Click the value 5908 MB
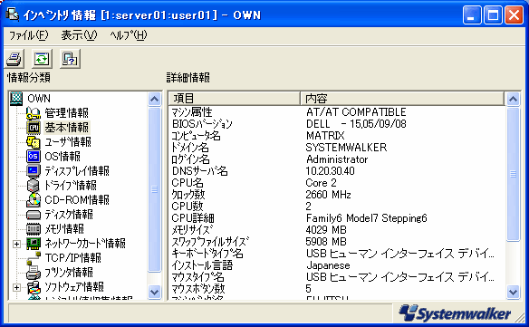 [326, 242]
